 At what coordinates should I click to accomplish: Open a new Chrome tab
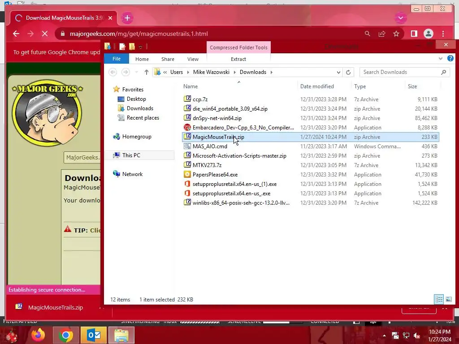(127, 18)
